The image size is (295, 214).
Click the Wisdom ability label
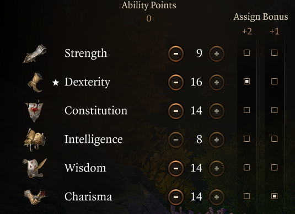[x=85, y=168]
